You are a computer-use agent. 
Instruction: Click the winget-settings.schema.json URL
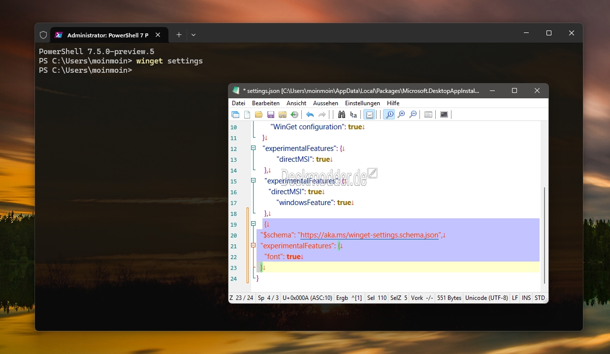point(369,235)
